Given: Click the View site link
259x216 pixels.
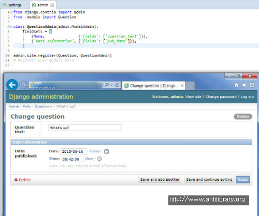Looking at the screenshot, I should [x=193, y=97].
